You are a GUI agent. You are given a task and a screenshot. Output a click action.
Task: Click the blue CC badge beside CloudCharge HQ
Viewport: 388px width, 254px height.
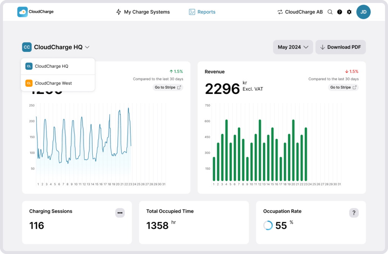point(27,47)
